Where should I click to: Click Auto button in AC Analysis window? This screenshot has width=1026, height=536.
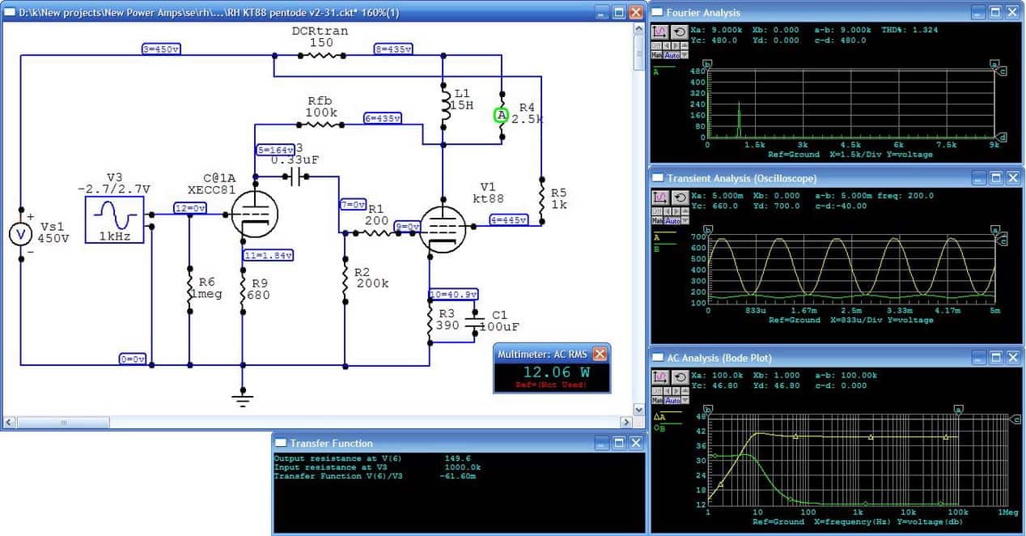(x=671, y=401)
